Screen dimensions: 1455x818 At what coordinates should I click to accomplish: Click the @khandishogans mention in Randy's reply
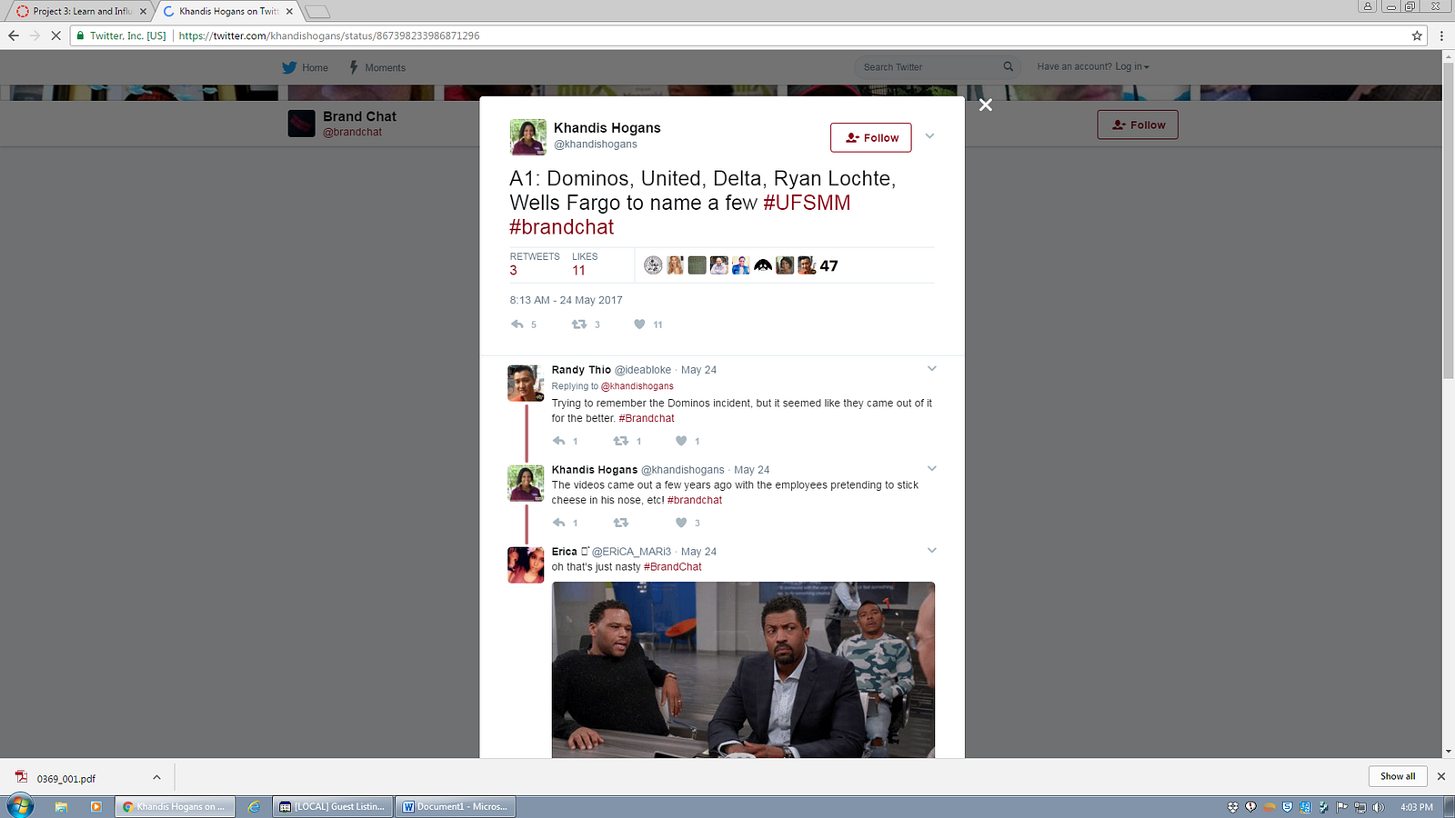point(637,386)
